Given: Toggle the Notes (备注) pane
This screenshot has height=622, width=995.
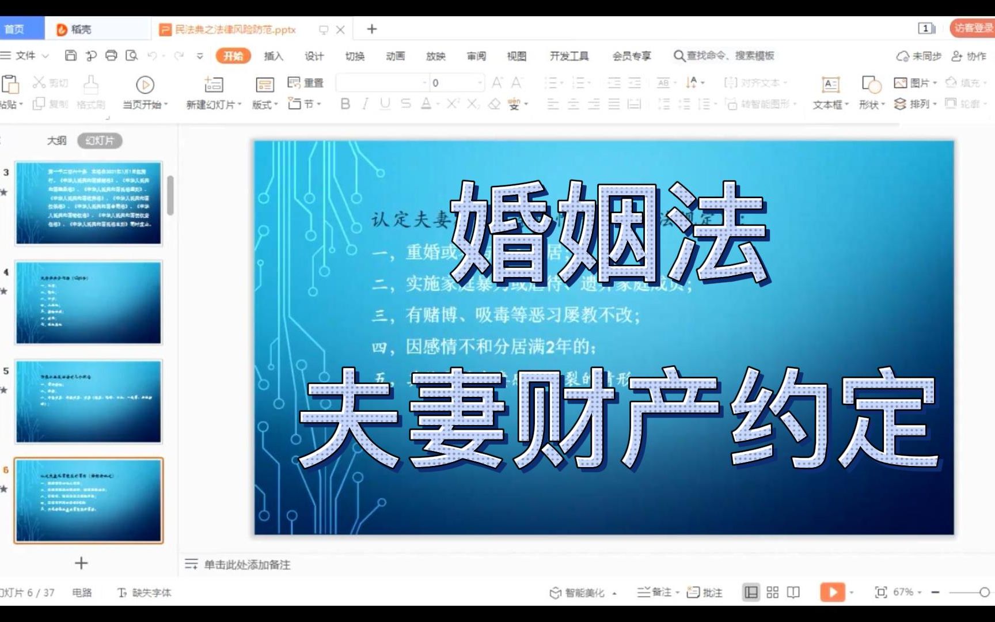Looking at the screenshot, I should [654, 592].
